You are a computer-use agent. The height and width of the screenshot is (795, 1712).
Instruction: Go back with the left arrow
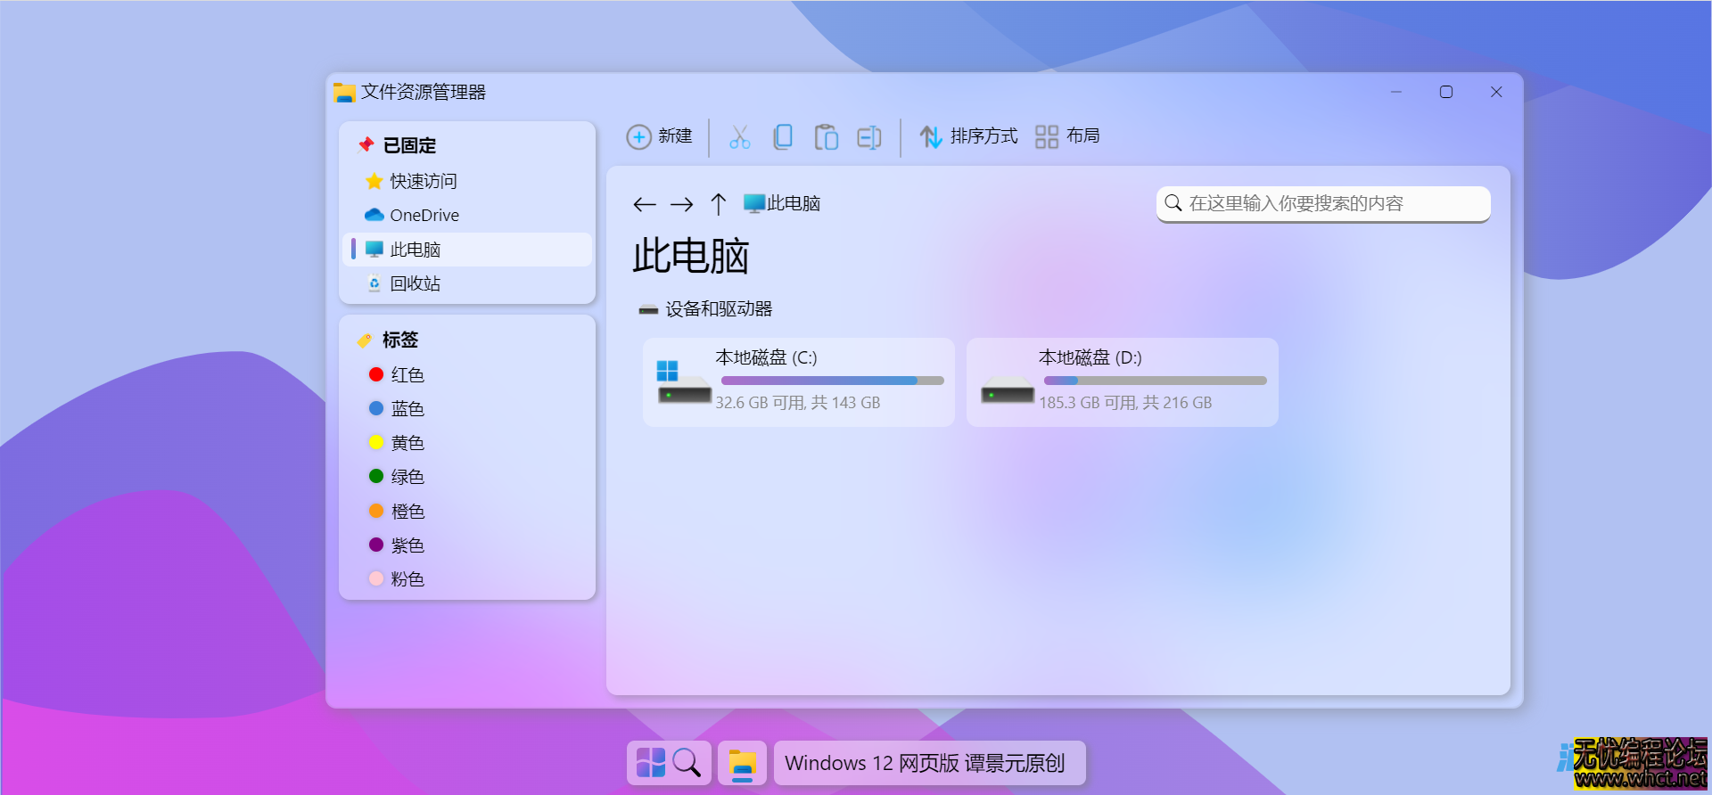(645, 205)
